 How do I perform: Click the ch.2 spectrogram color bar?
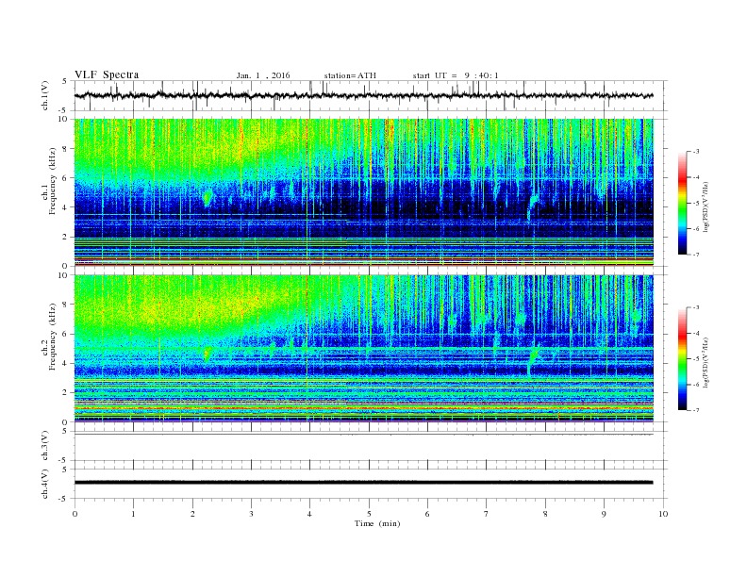coord(682,358)
